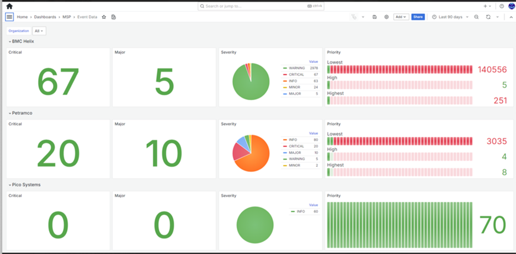Click the Petramco Lowest priority bar gauge
Viewport: 516px width, 254px height.
click(x=400, y=141)
